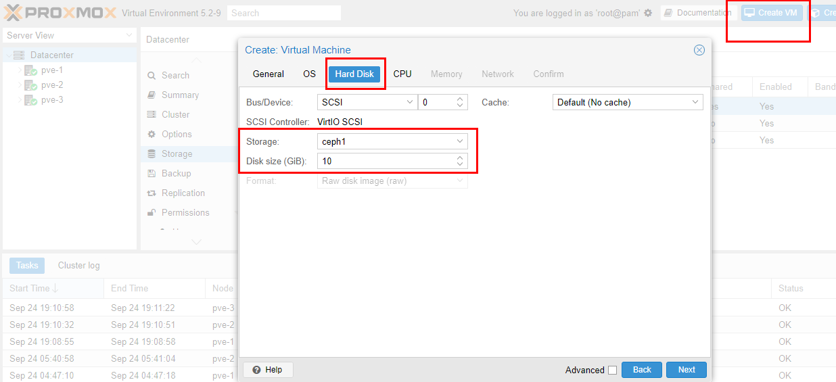Click the Next button
Image resolution: width=836 pixels, height=382 pixels.
(x=687, y=370)
